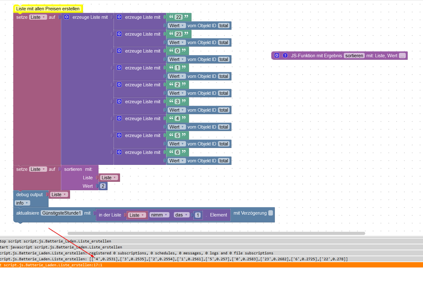
Task: Open gear of list block containing "4"
Action: pyautogui.click(x=119, y=118)
